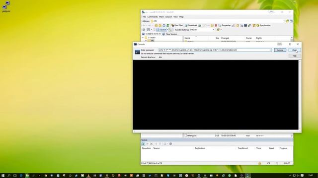Screen dimensions: 318x178
Task: Click the queue Process/Execute play icon
Action: point(148,144)
